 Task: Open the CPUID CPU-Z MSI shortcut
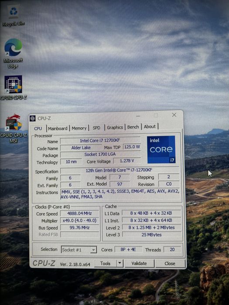[13, 129]
